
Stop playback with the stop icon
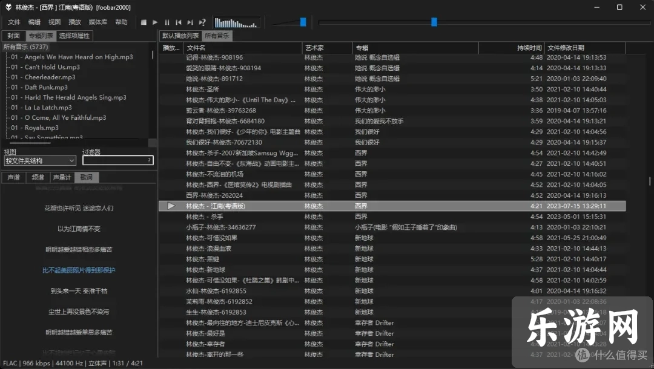pyautogui.click(x=144, y=22)
